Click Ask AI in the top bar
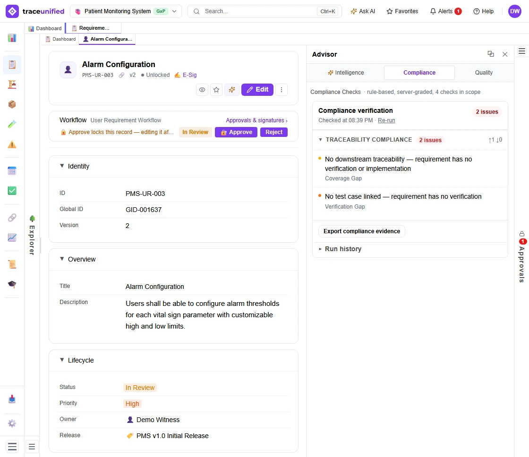Image resolution: width=529 pixels, height=457 pixels. [363, 11]
